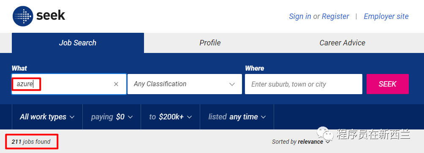Expand the listed any time filter
424x153 pixels.
pyautogui.click(x=237, y=117)
